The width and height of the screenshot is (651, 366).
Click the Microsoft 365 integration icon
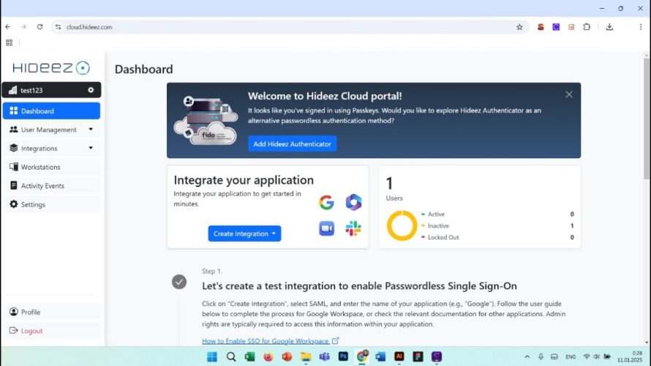tap(353, 202)
